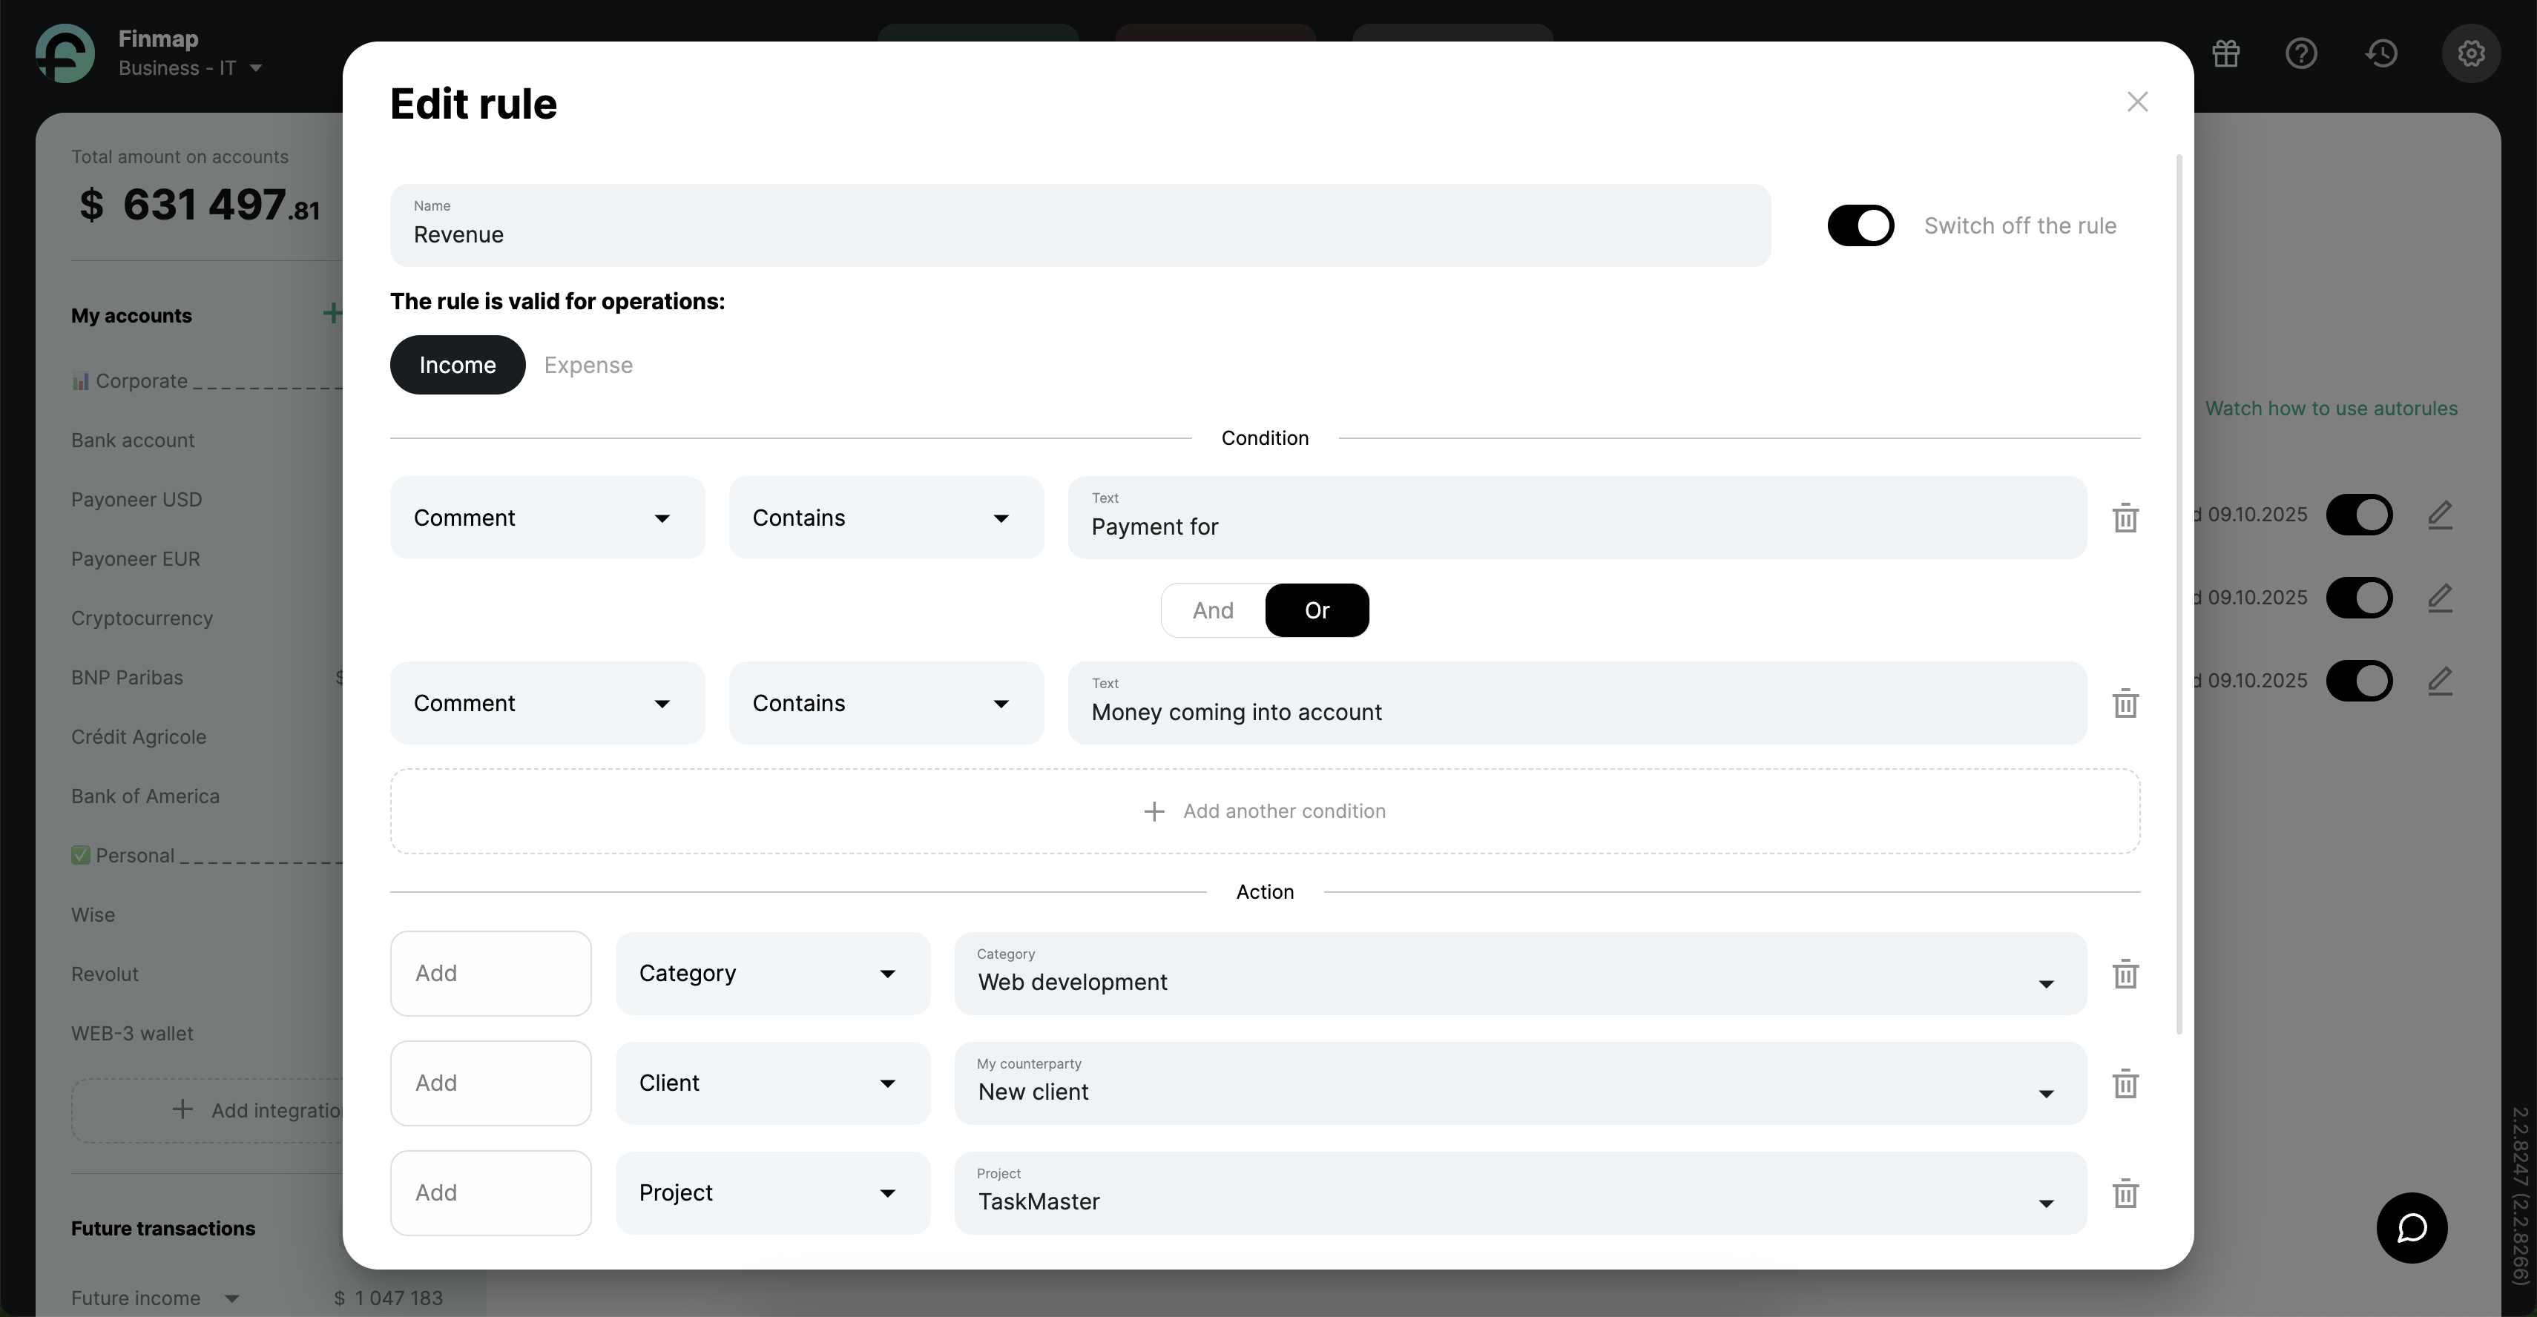Remove the TaskMaster project action row

(x=2125, y=1193)
